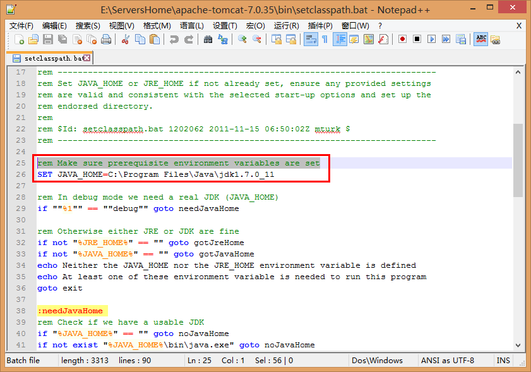The width and height of the screenshot is (531, 372).
Task: Open the 编辑(E) menu
Action: point(54,26)
